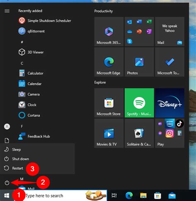Image resolution: width=196 pixels, height=201 pixels.
Task: Open Microsoft Store from the taskbar
Action: (x=158, y=196)
